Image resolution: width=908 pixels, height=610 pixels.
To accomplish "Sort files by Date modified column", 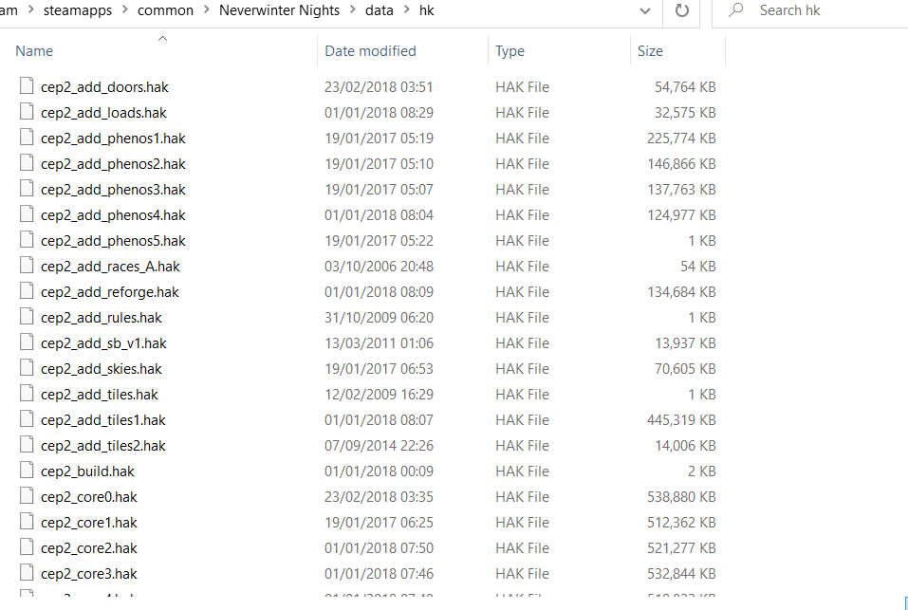I will pyautogui.click(x=371, y=51).
